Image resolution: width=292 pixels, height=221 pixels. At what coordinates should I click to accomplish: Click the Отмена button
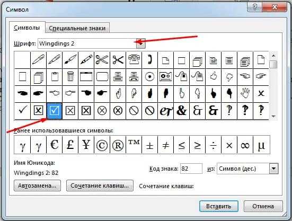pos(263,206)
